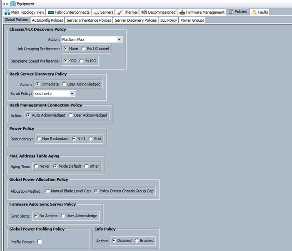This screenshot has height=251, width=292.
Task: Toggle the Profile Power checkbox
Action: click(39, 242)
